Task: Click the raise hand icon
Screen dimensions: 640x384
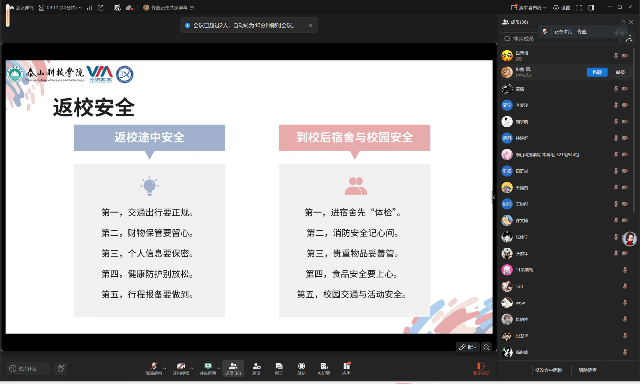Action: [x=61, y=368]
